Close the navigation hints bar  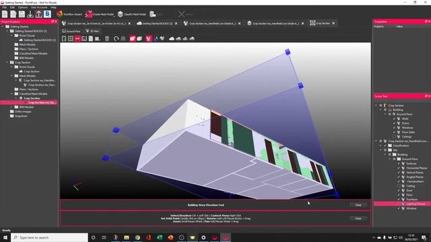[358, 218]
